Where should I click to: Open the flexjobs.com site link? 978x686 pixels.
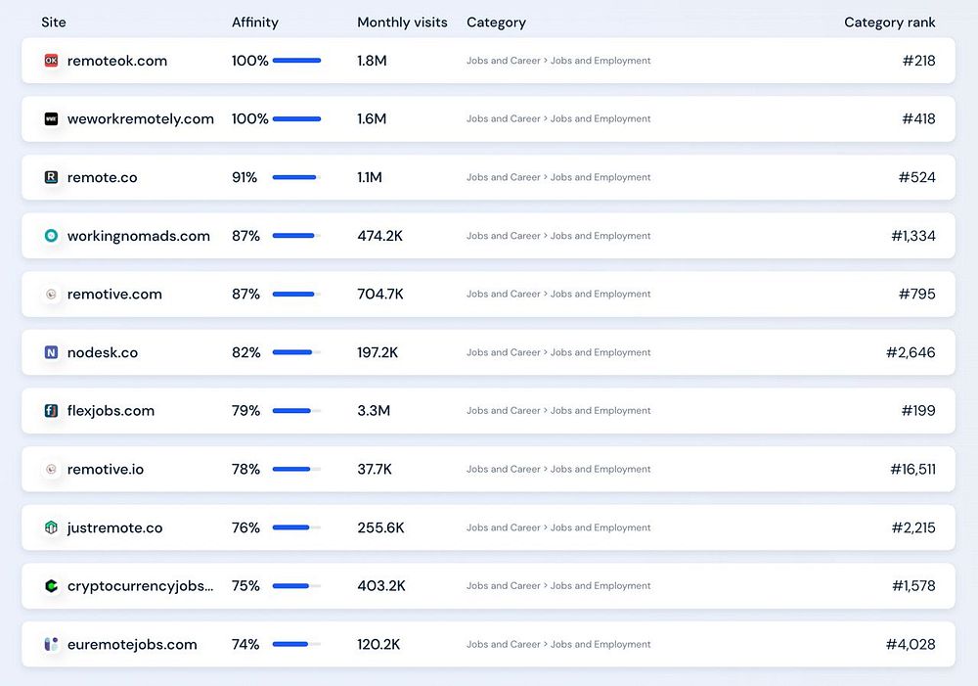coord(111,411)
